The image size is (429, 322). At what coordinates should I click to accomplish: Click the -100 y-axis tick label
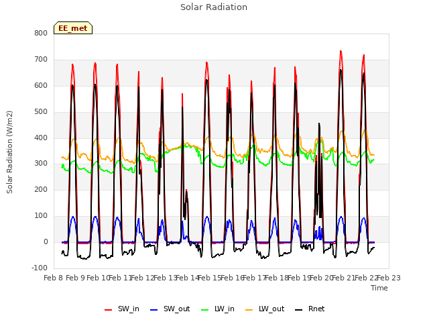click(40, 268)
